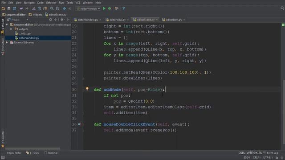Screen dimensions: 285x160
Task: Select __init__.py in project tree
Action: point(23,34)
